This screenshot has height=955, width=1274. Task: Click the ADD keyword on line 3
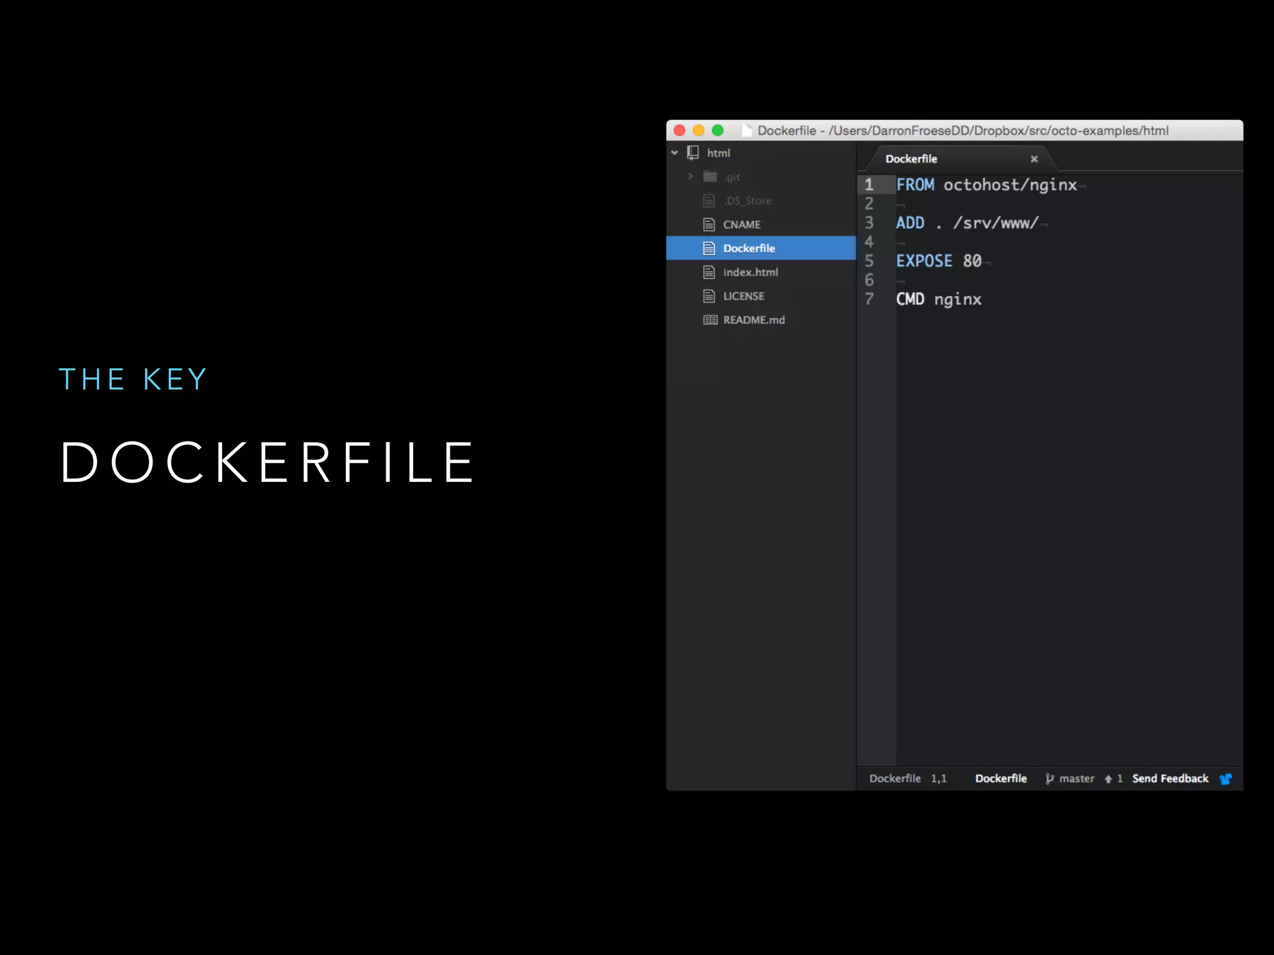pyautogui.click(x=910, y=223)
